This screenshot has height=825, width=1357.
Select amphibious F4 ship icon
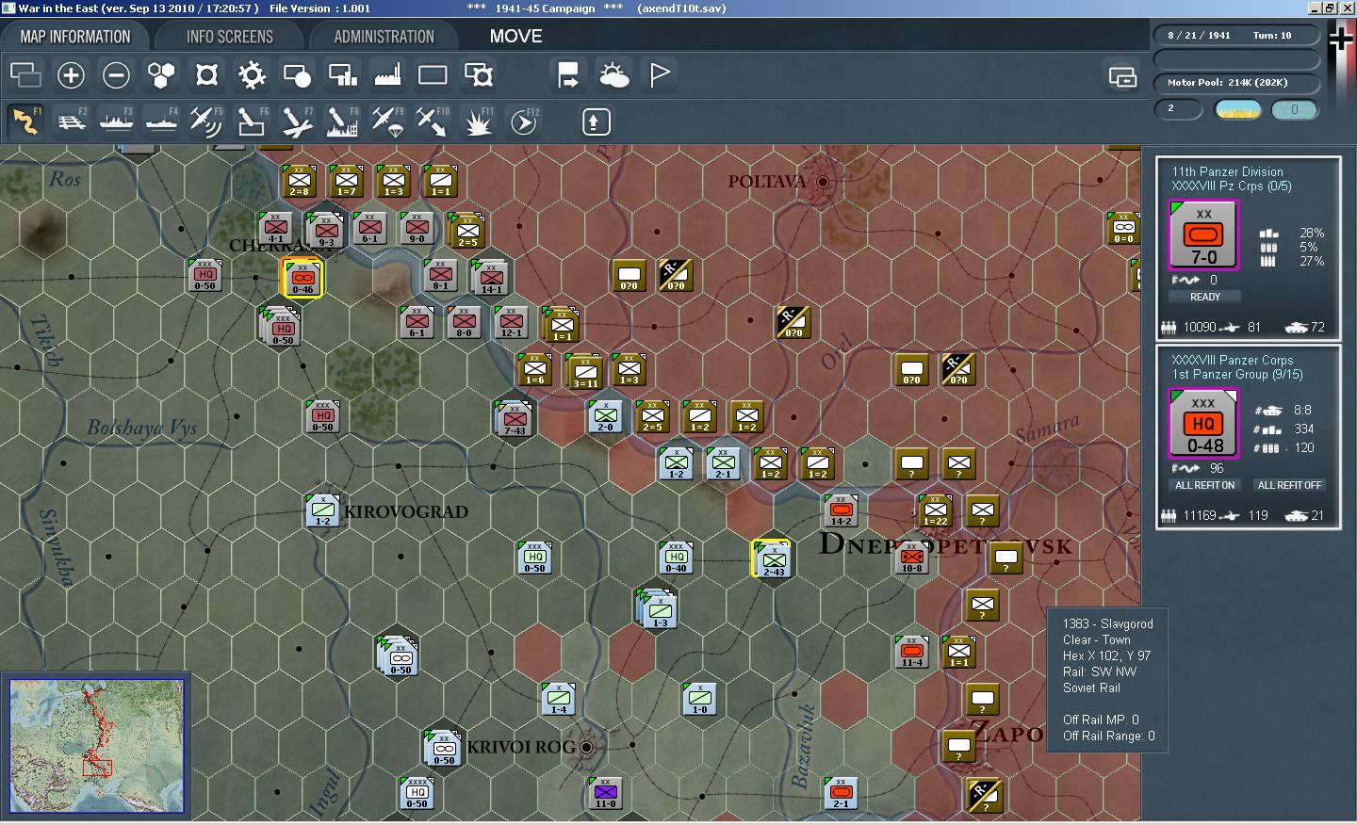[161, 121]
